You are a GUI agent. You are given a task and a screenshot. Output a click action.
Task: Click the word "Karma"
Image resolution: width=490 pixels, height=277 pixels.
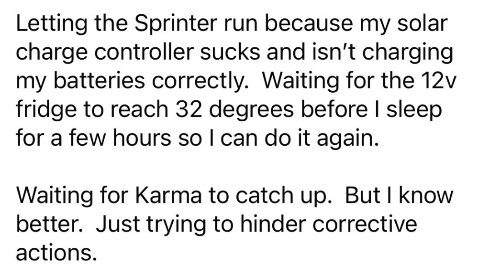coord(160,196)
